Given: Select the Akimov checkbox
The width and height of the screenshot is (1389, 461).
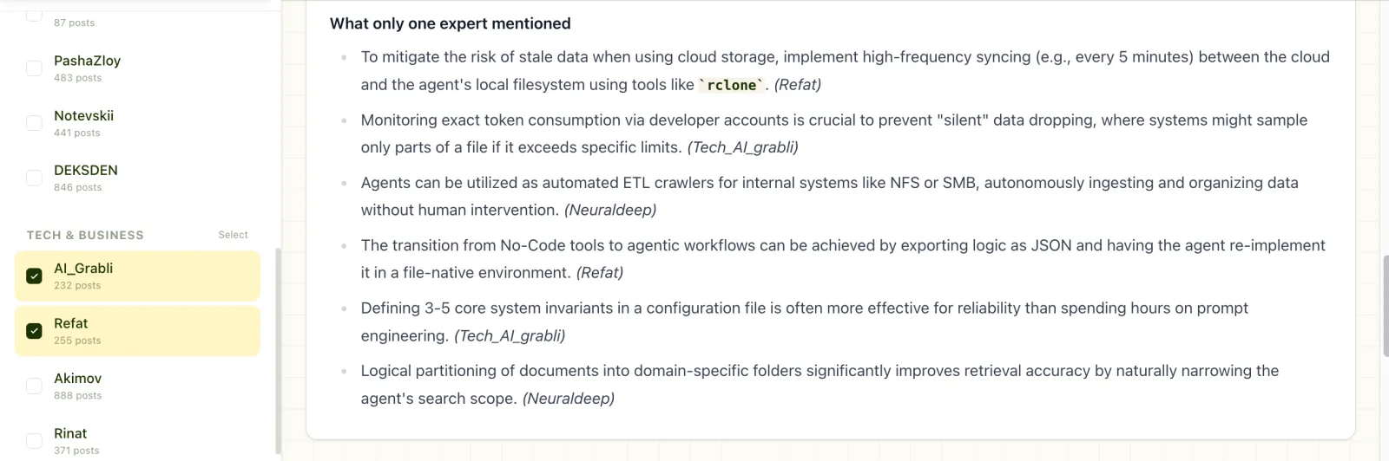Looking at the screenshot, I should [x=34, y=386].
